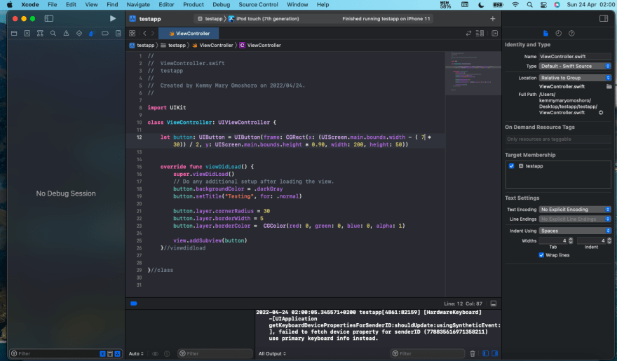Open the Symbol navigator icon
The width and height of the screenshot is (617, 361).
(40, 34)
